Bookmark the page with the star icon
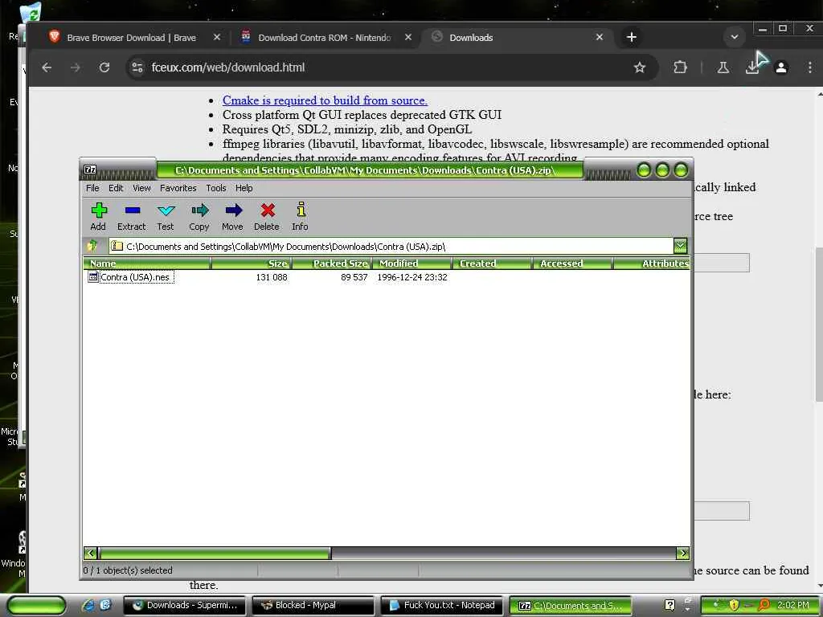The image size is (823, 617). pyautogui.click(x=639, y=67)
